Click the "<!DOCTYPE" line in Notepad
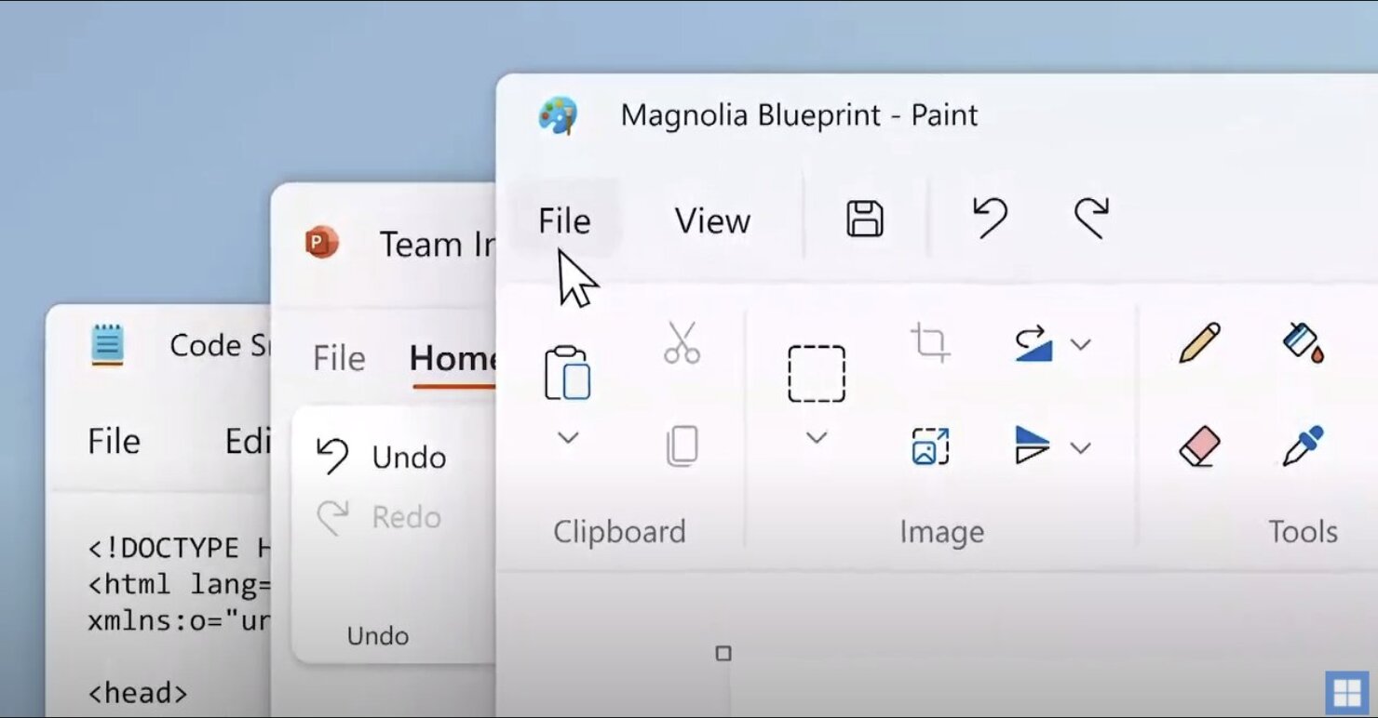Image resolution: width=1378 pixels, height=718 pixels. [178, 548]
